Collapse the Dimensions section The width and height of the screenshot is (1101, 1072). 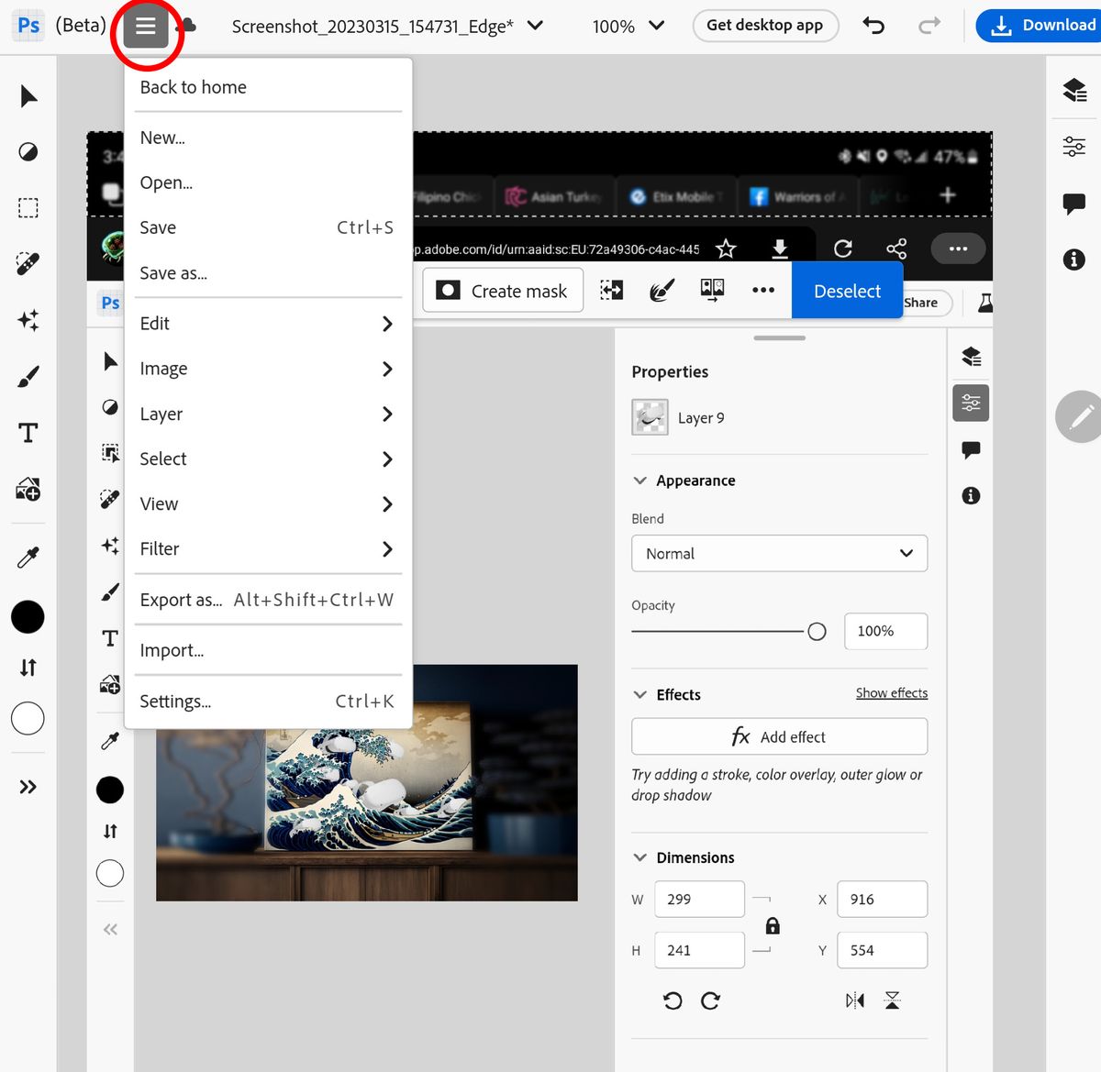tap(640, 857)
